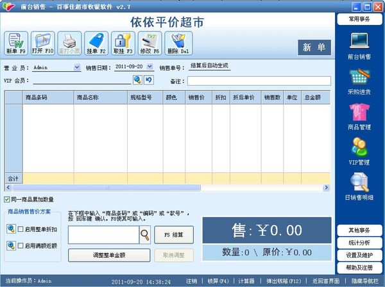Viewport: 385px width, 287px height.
Task: Select the 统计分析 sidebar tab
Action: pyautogui.click(x=359, y=243)
